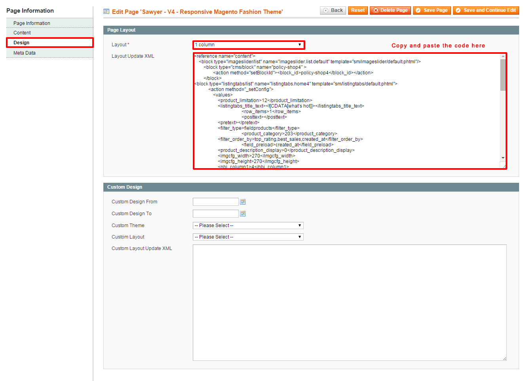Open the Page Information tab

[x=50, y=23]
